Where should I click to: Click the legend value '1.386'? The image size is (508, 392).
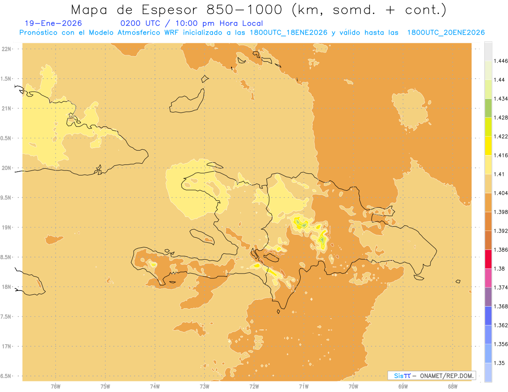[501, 250]
